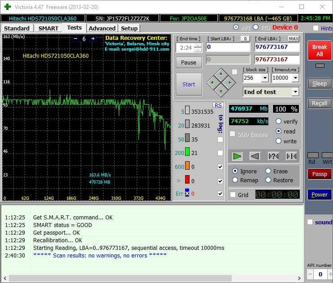Viewport: 333px width, 283px height.
Task: Click the small indicator under Break All
Action: coord(320,65)
